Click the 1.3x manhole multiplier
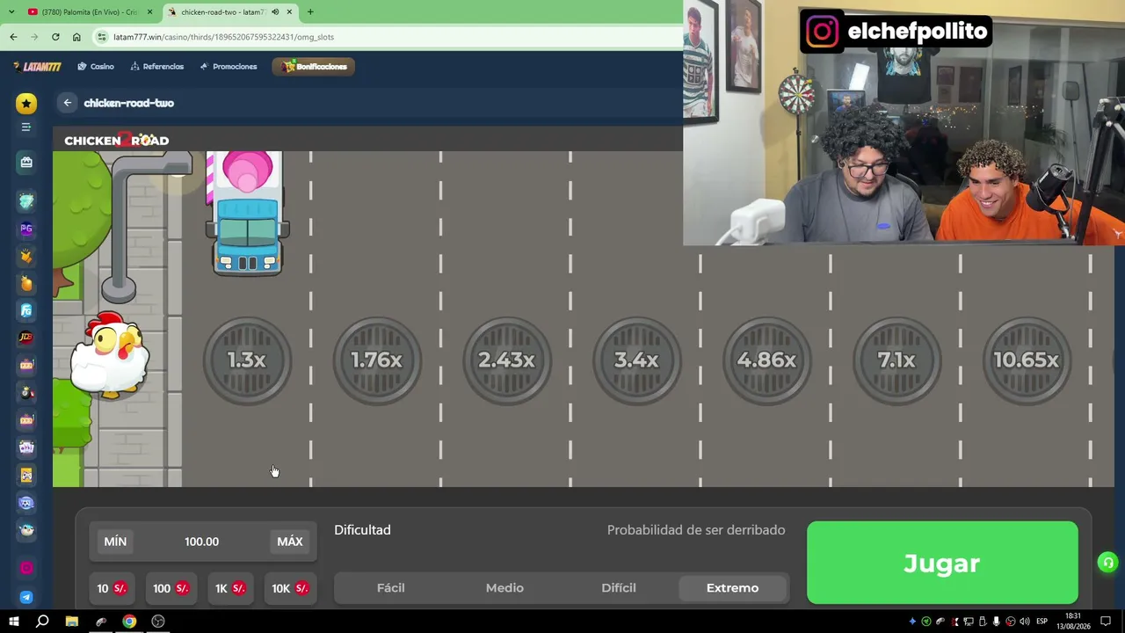Image resolution: width=1125 pixels, height=633 pixels. coord(247,360)
